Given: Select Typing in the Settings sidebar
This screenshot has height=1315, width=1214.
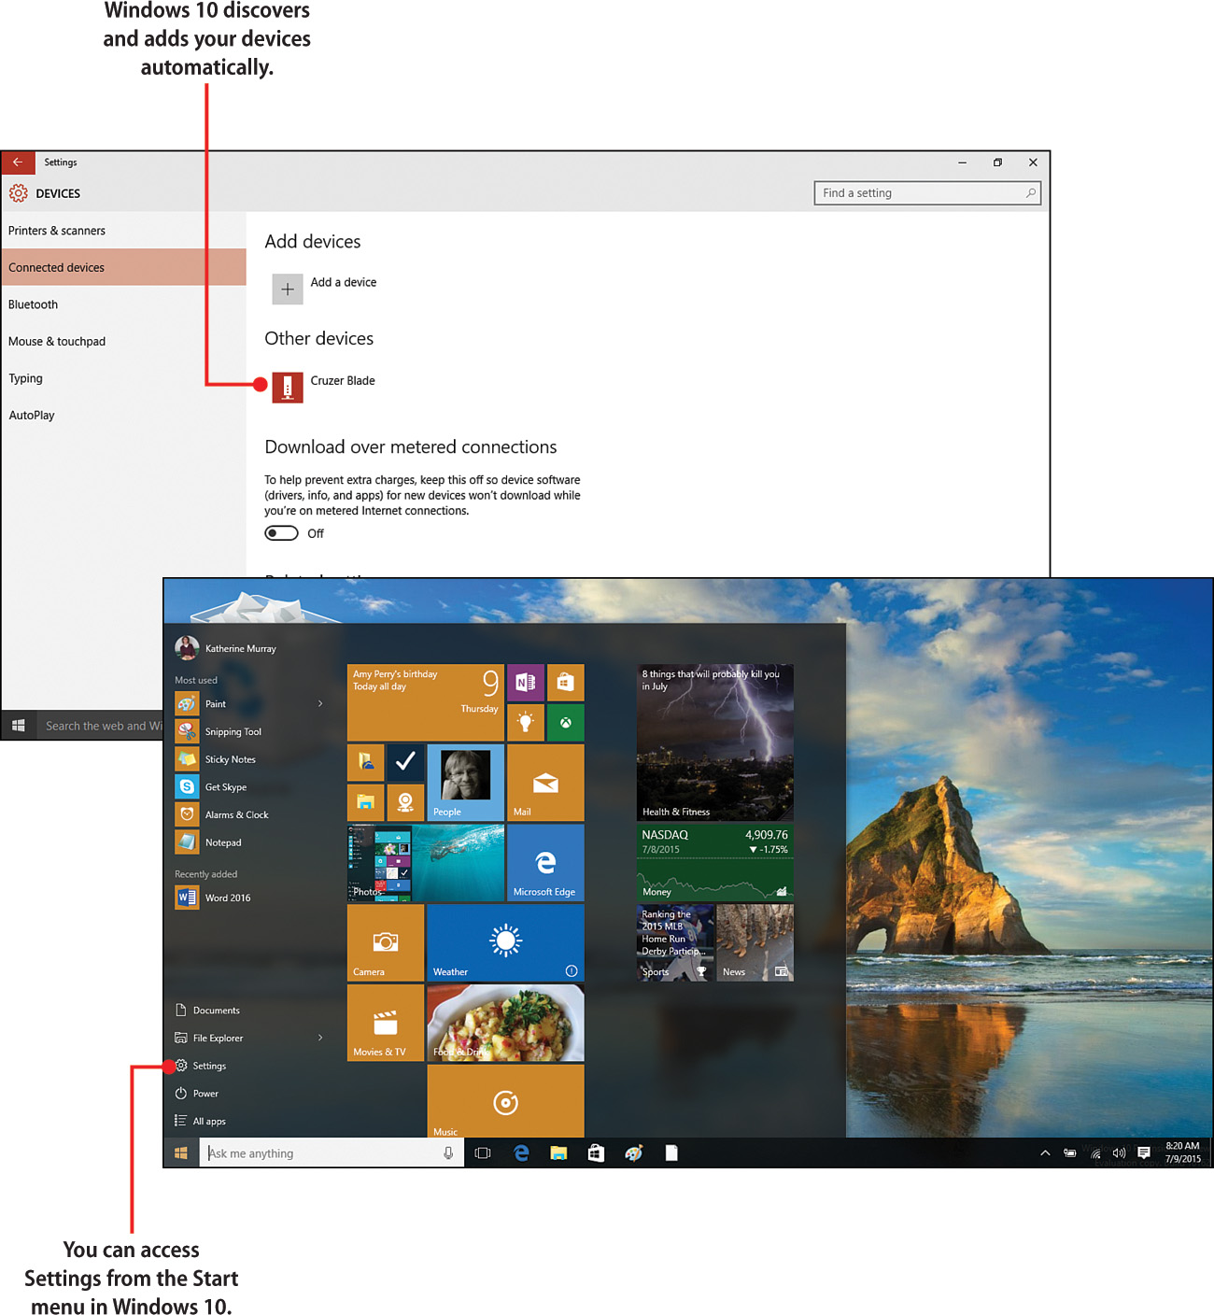Looking at the screenshot, I should coord(123,378).
